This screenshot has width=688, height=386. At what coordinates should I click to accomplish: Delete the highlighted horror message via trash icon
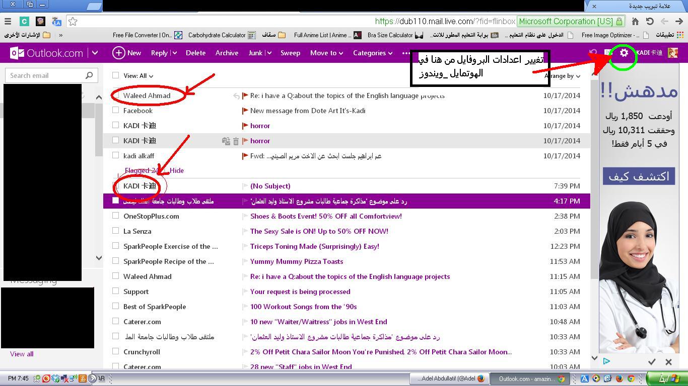point(236,141)
